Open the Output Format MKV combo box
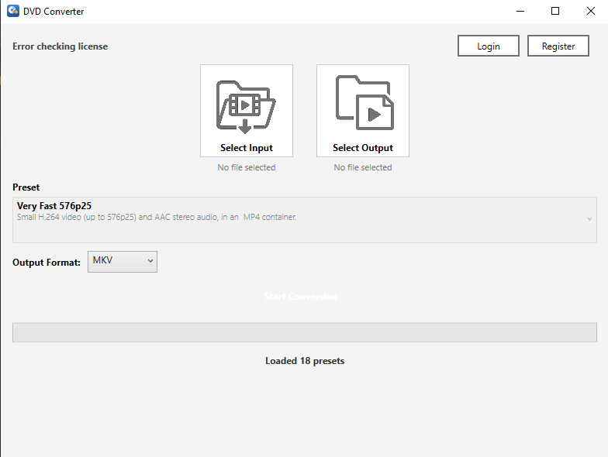 click(123, 262)
